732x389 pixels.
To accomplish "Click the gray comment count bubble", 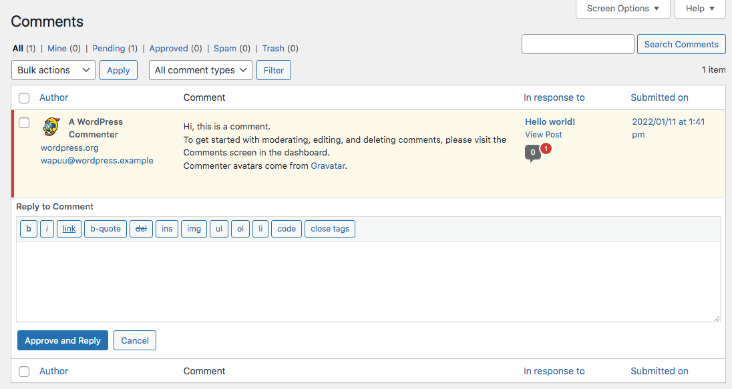I will pyautogui.click(x=532, y=153).
